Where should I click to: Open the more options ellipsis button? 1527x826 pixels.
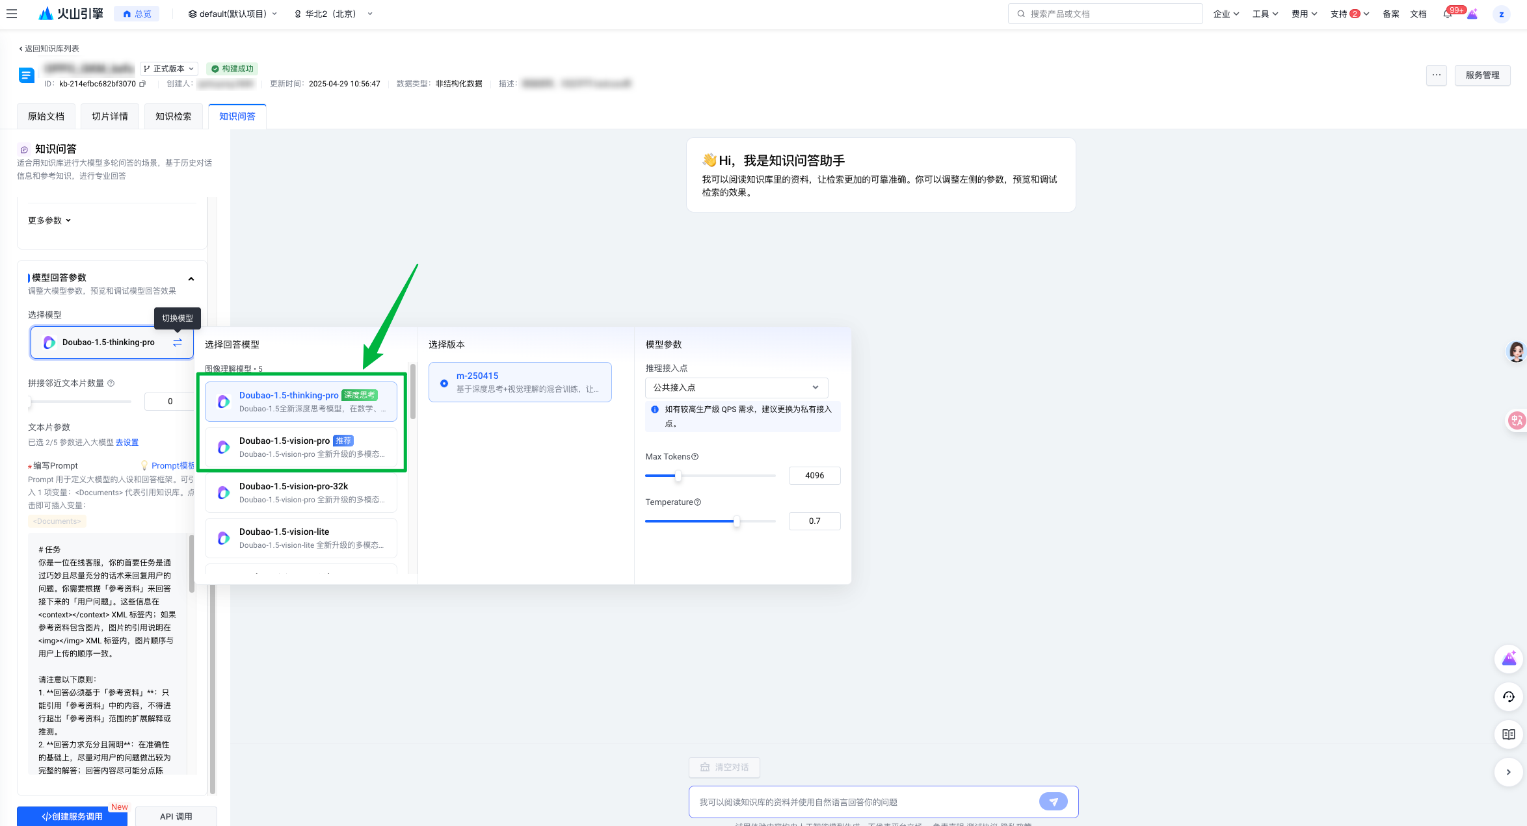click(x=1437, y=75)
